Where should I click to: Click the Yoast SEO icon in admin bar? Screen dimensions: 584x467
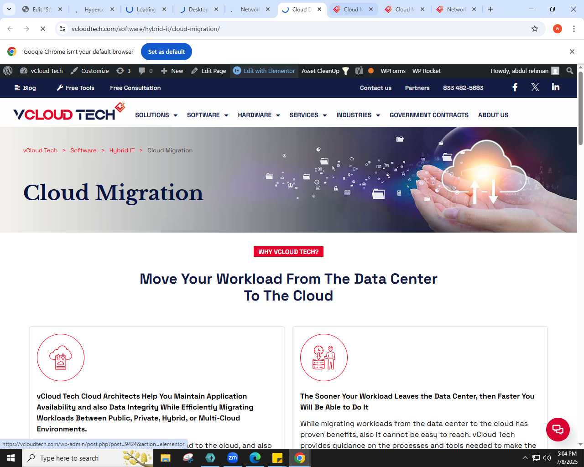click(359, 71)
